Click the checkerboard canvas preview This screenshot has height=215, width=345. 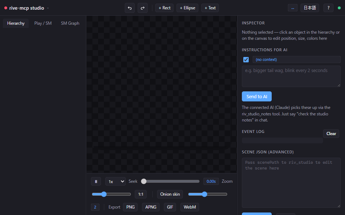(161, 94)
